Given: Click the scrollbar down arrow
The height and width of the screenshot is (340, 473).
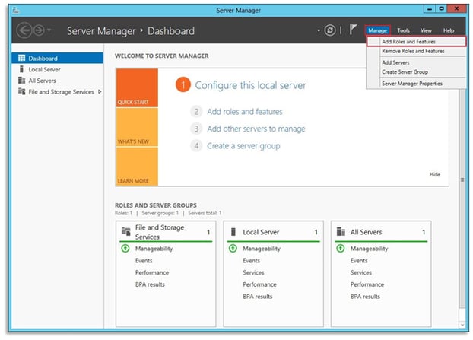Looking at the screenshot, I should tap(462, 325).
